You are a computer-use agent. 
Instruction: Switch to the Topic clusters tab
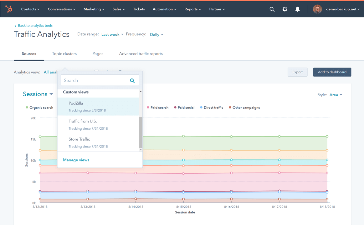[64, 54]
